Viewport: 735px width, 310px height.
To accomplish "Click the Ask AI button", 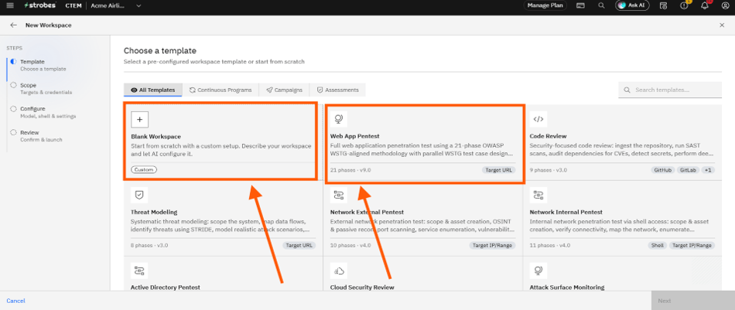I will (632, 5).
